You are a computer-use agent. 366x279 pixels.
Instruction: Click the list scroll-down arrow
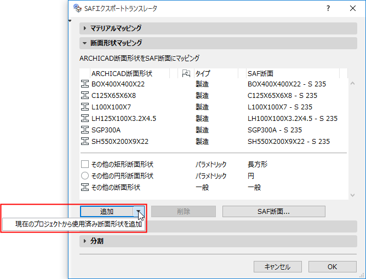point(352,195)
